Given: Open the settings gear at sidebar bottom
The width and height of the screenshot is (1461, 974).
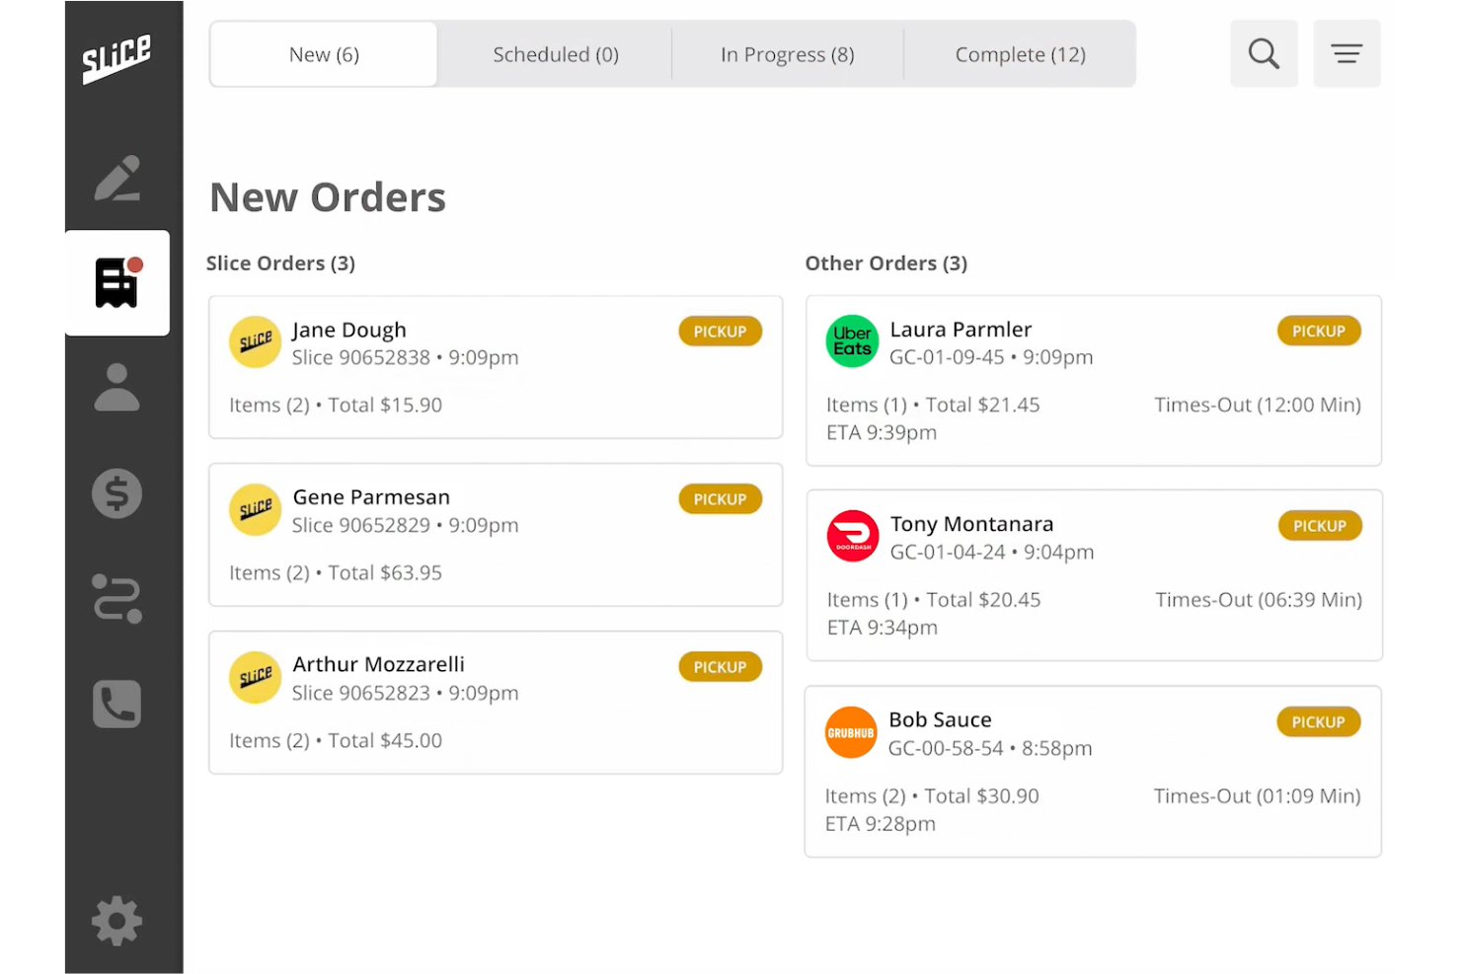Looking at the screenshot, I should coord(117,921).
